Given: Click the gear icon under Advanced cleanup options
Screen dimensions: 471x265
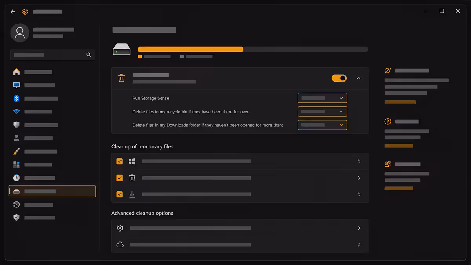Looking at the screenshot, I should pyautogui.click(x=120, y=228).
